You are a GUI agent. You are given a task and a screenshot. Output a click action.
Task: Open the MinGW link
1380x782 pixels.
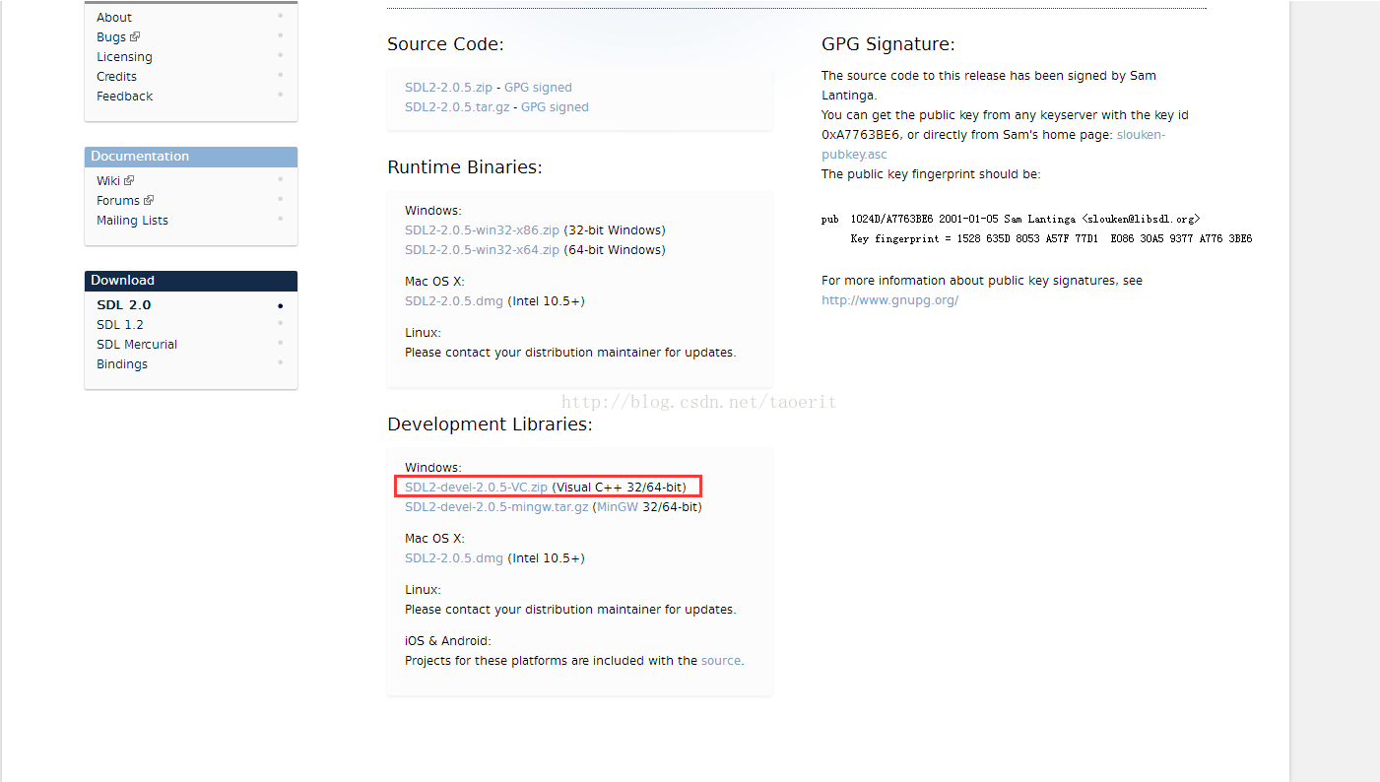point(618,507)
